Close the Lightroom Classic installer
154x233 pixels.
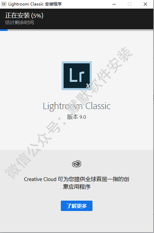pos(145,4)
